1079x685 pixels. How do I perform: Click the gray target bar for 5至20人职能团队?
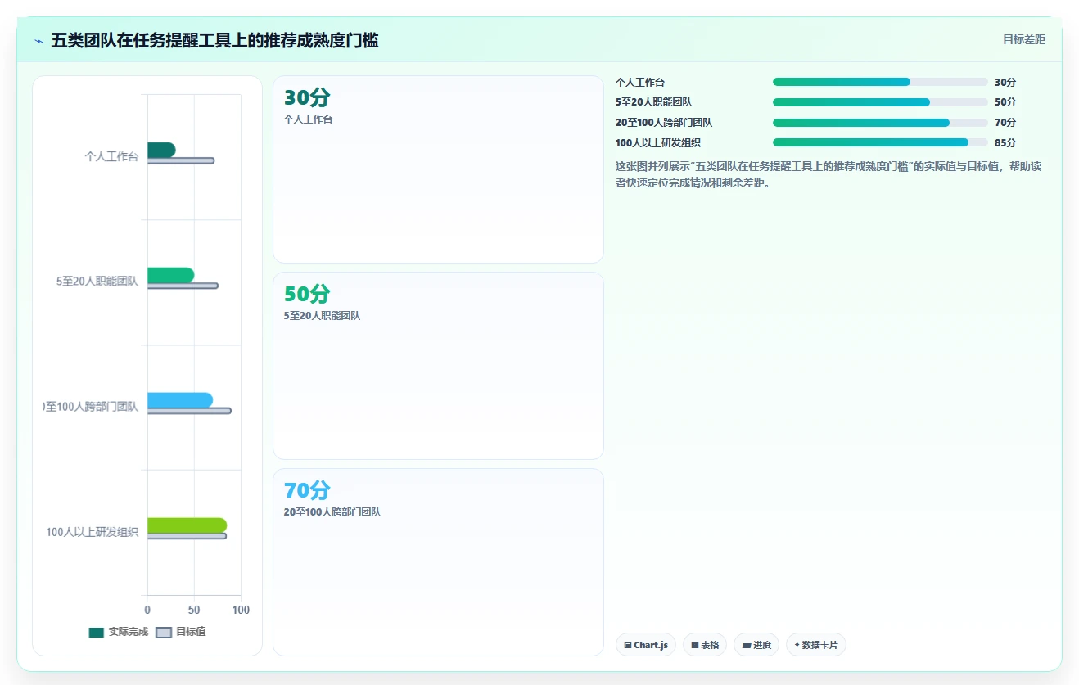tap(183, 286)
